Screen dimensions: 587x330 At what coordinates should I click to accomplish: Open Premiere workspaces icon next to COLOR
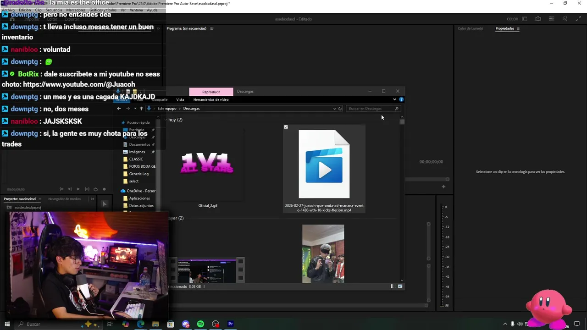524,19
